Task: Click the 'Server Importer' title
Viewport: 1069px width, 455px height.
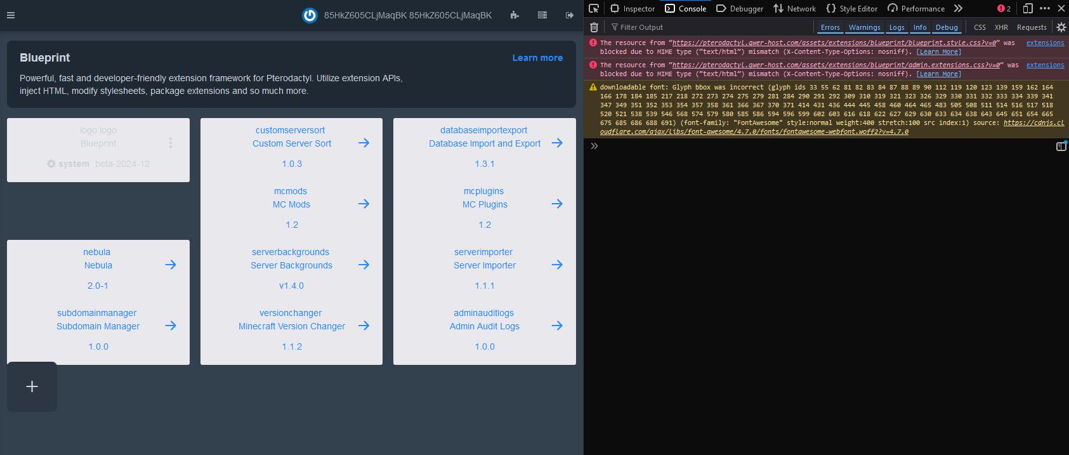Action: tap(485, 265)
